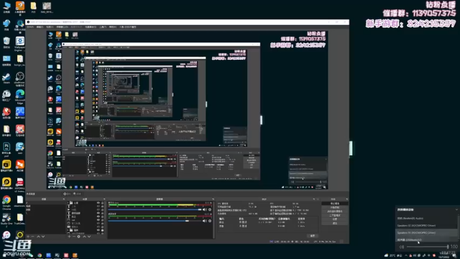This screenshot has height=259, width=460.
Task: Select 扬声器 (USBAudio2.0) playback device
Action: [x=427, y=240]
